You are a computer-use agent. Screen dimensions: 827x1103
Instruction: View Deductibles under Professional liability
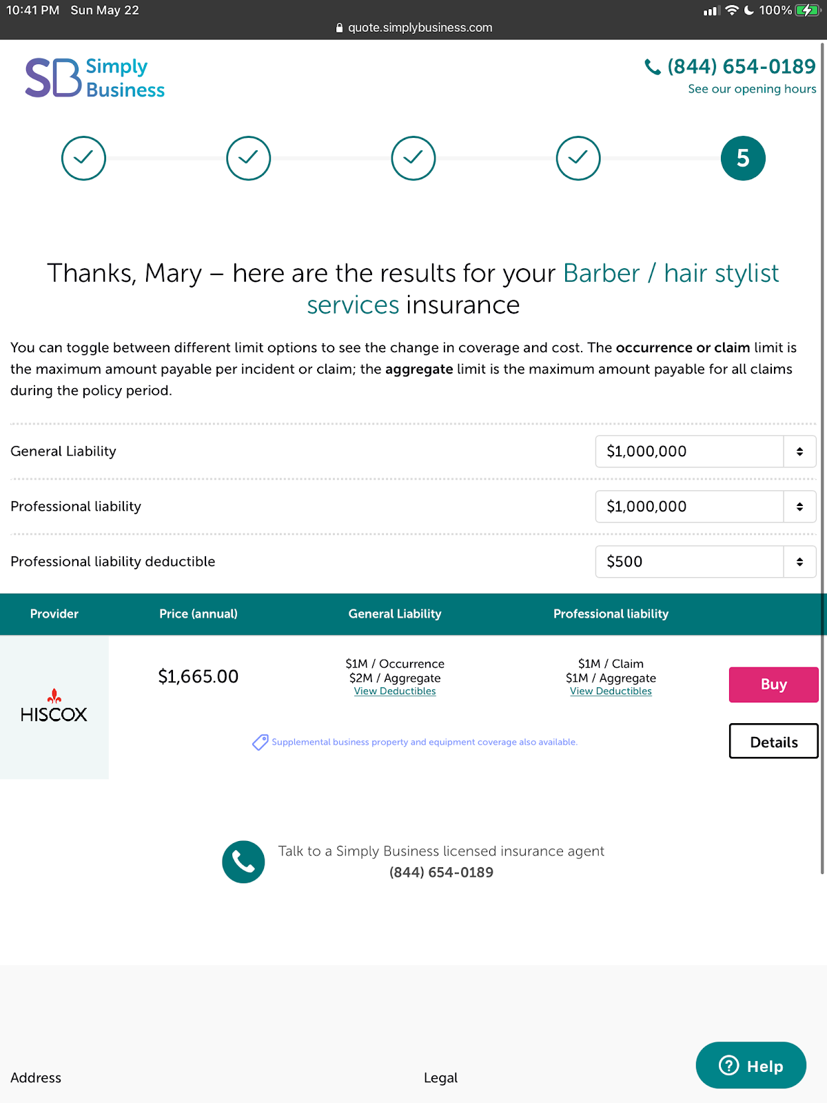pos(611,691)
